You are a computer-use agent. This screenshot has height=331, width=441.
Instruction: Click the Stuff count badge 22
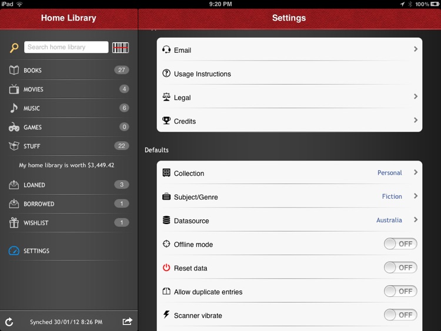click(x=122, y=146)
